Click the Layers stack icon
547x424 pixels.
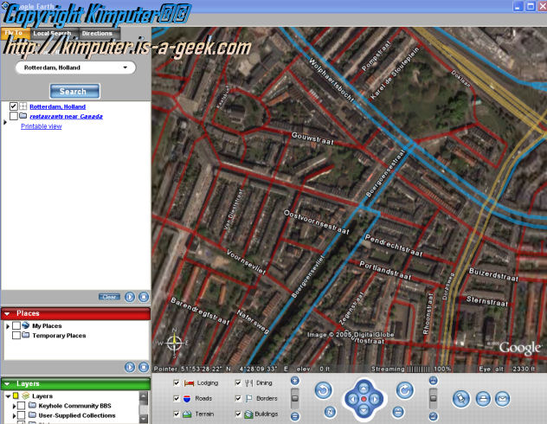click(x=26, y=396)
